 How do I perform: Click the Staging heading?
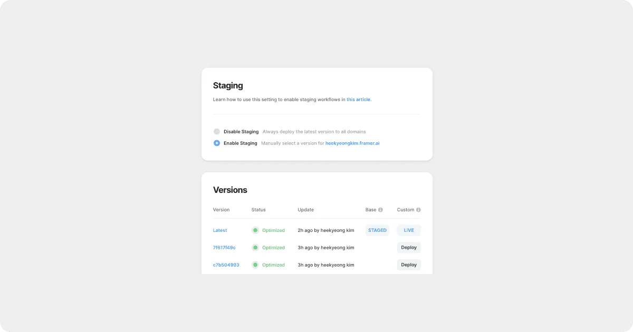[228, 85]
